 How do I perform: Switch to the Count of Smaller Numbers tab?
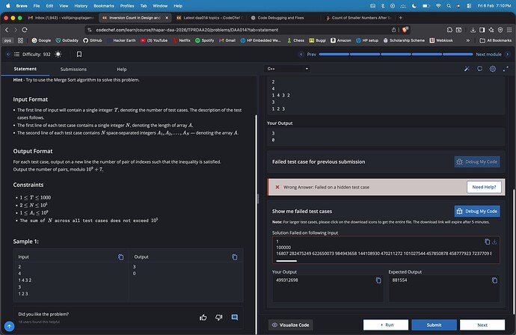click(358, 18)
